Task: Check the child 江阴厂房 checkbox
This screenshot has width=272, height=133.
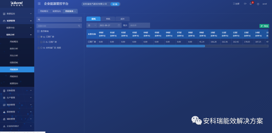Action: point(44,42)
